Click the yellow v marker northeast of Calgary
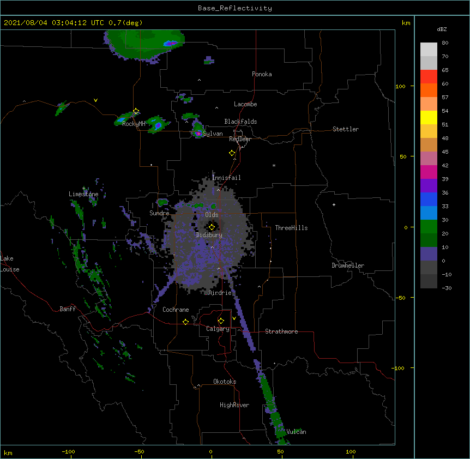Screen dimensions: 470x459 (234, 318)
